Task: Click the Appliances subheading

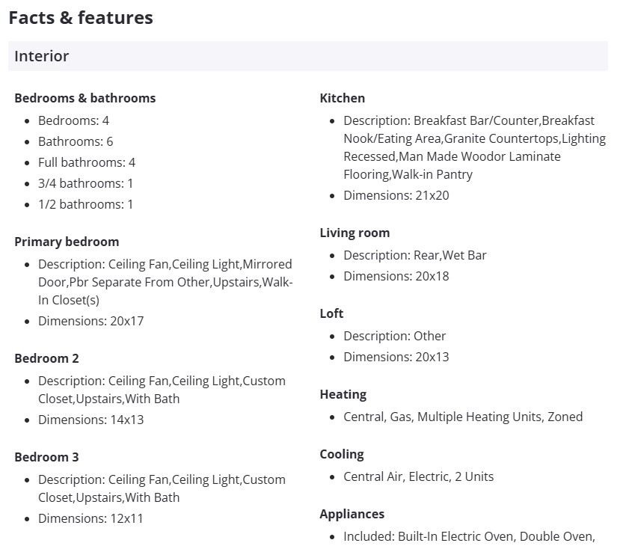Action: (x=352, y=514)
